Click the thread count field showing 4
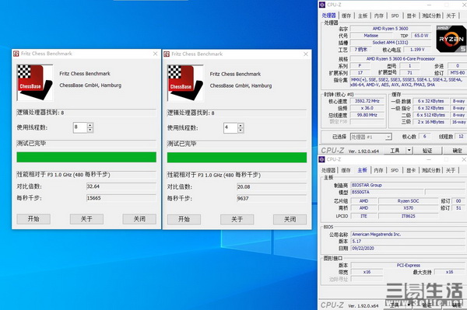Image resolution: width=467 pixels, height=310 pixels. pyautogui.click(x=230, y=127)
